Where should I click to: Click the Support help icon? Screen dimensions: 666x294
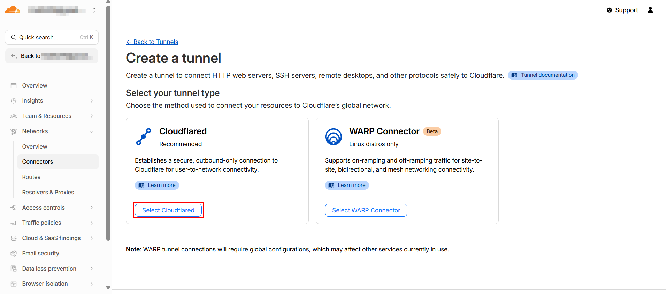pos(609,10)
